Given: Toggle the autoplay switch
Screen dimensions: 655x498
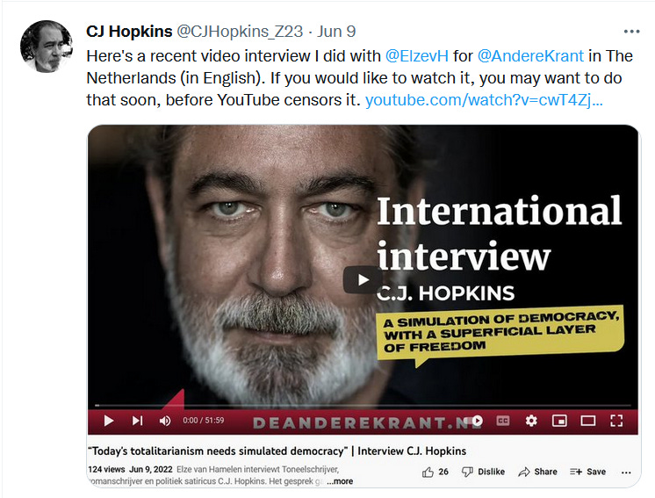Looking at the screenshot, I should [x=473, y=421].
